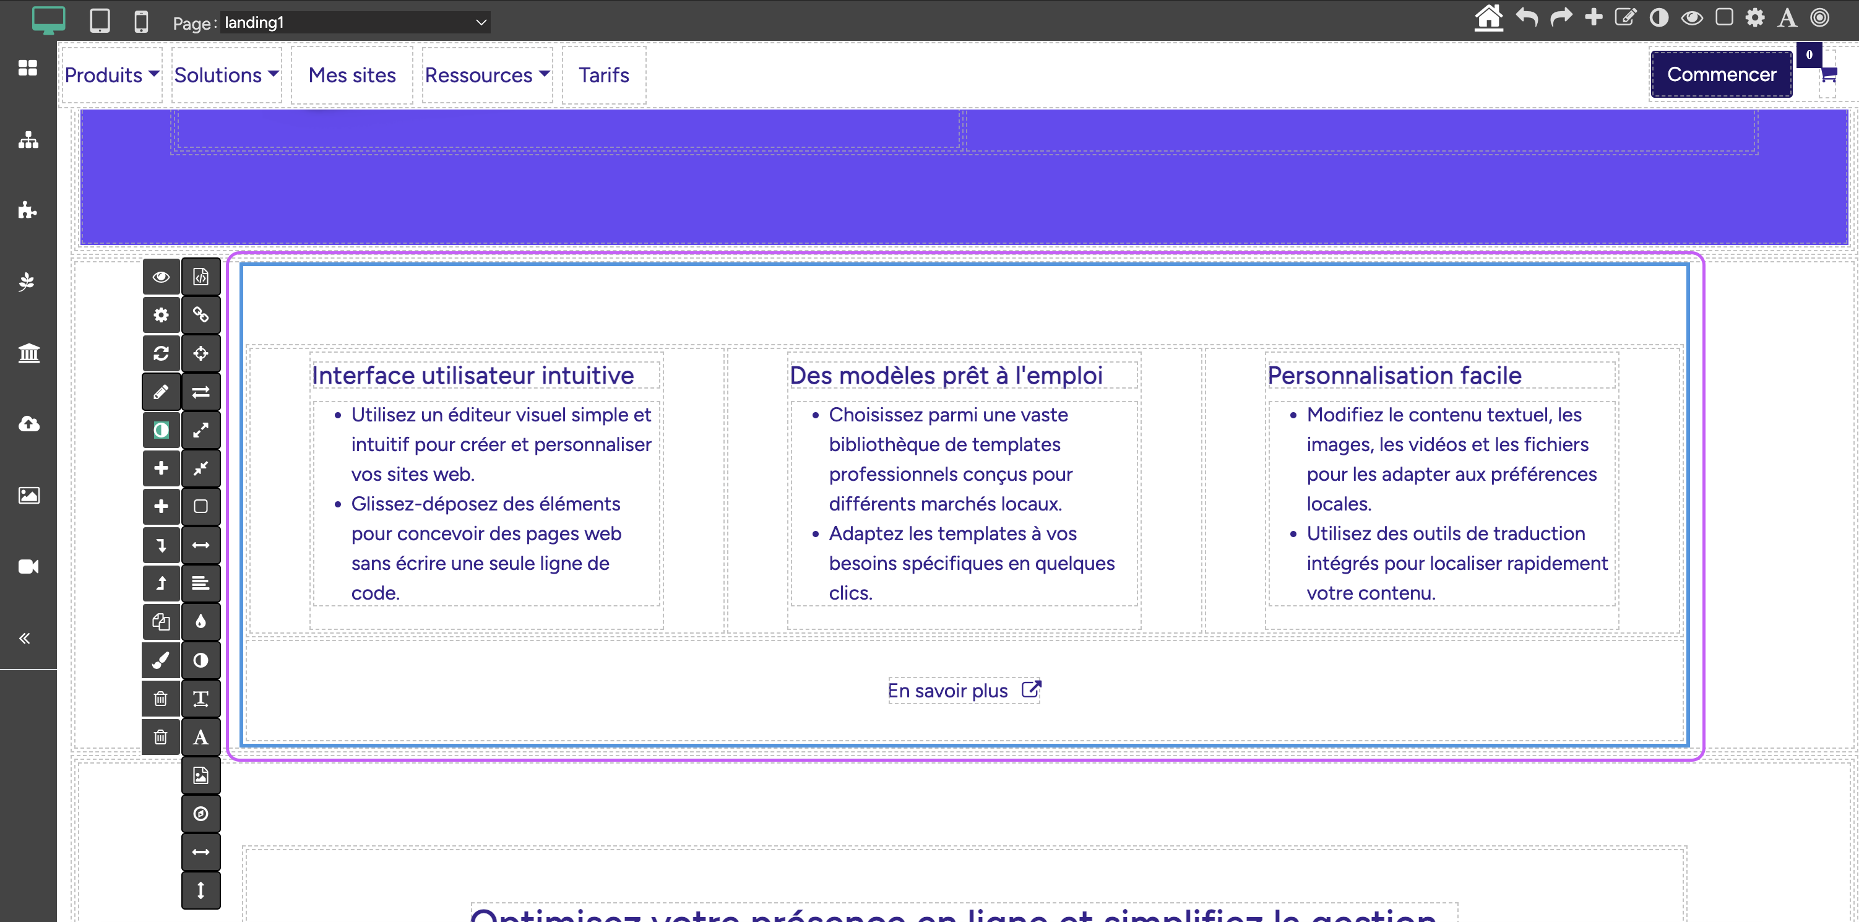
Task: Click the home icon in top toolbar
Action: coord(1488,17)
